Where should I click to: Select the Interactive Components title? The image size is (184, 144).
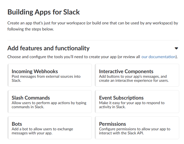pyautogui.click(x=126, y=71)
